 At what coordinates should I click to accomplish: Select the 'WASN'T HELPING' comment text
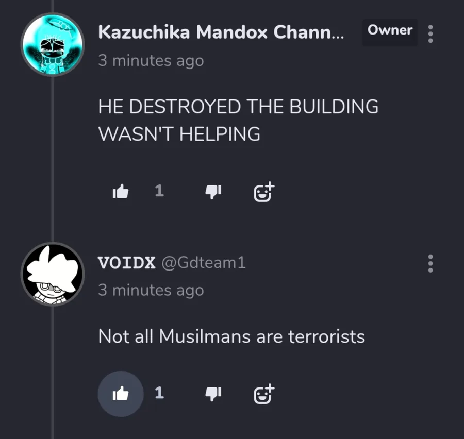(x=179, y=134)
